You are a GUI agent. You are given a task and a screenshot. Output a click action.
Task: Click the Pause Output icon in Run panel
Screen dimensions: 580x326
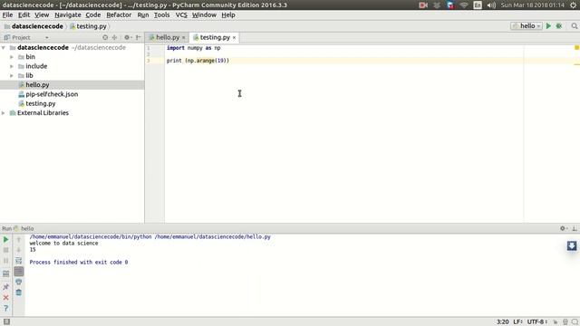6,261
